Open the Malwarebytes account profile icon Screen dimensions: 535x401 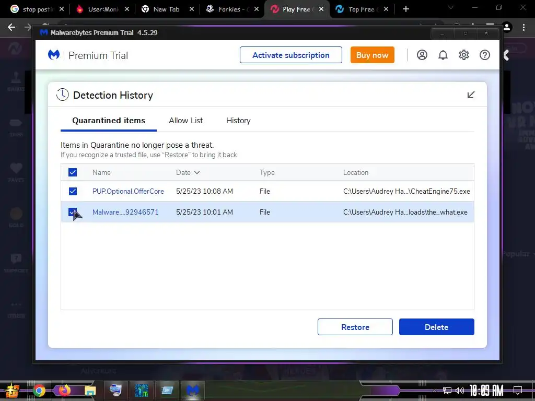coord(422,55)
